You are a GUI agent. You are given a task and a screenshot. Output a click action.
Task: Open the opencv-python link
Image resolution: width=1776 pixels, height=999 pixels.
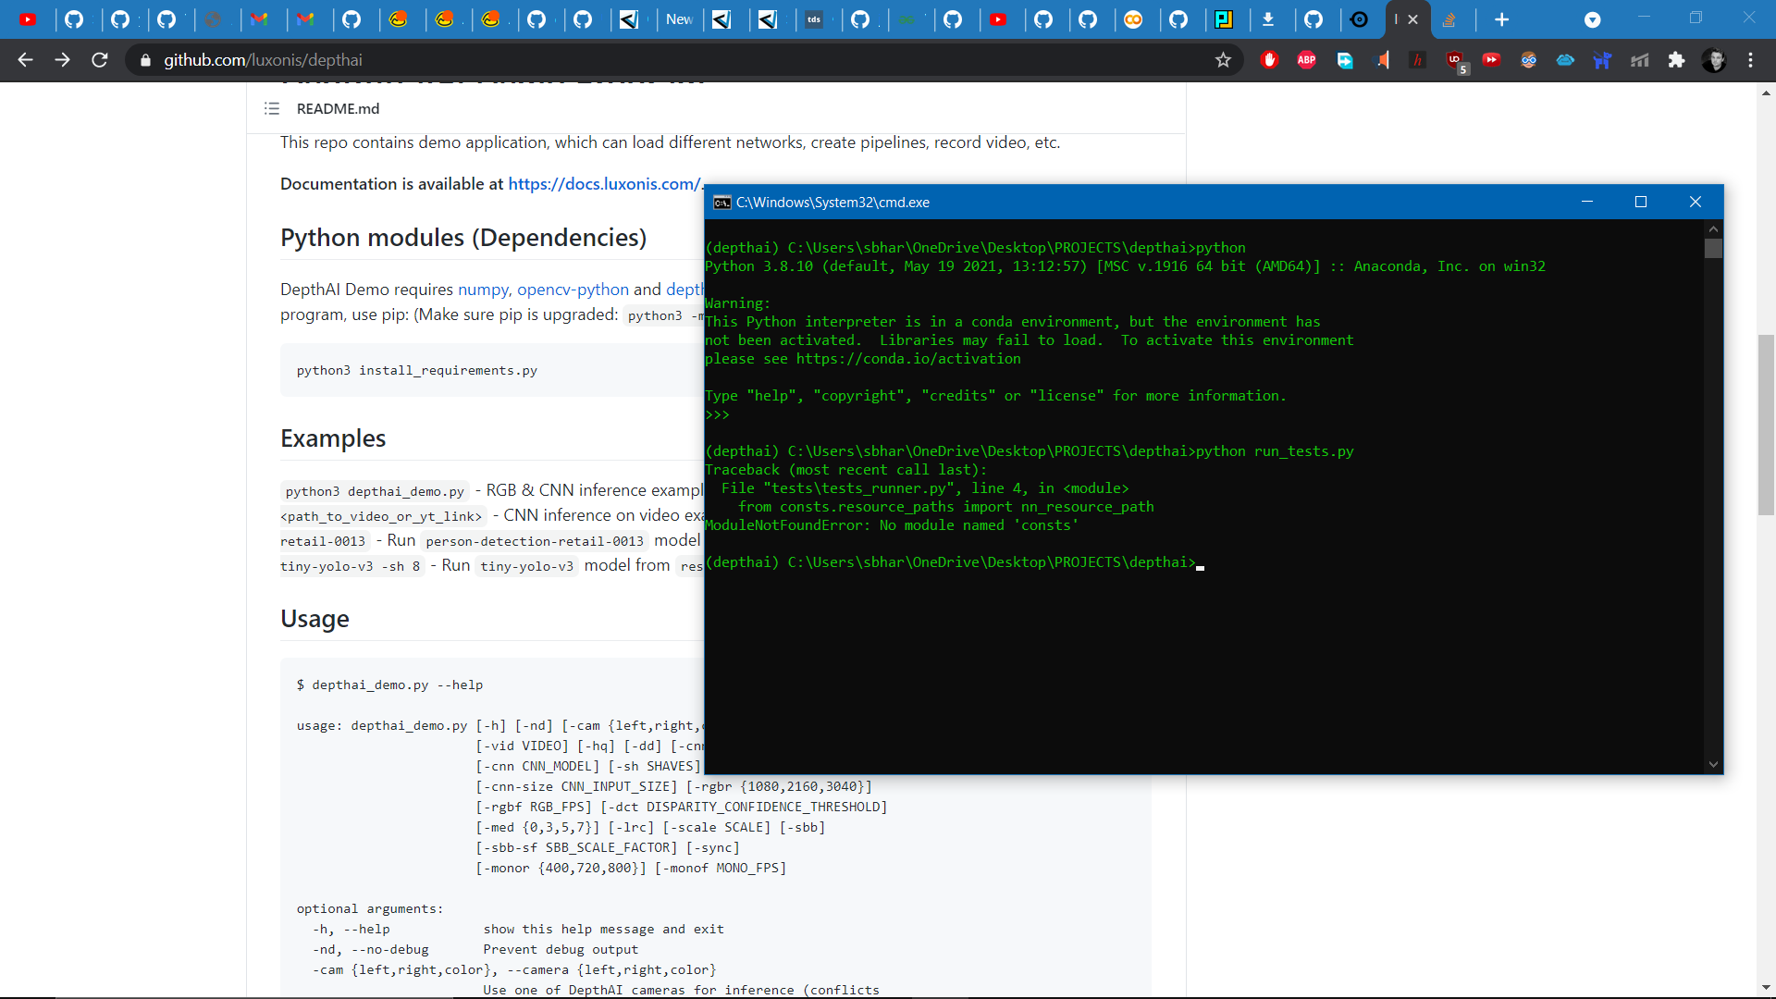pos(573,290)
